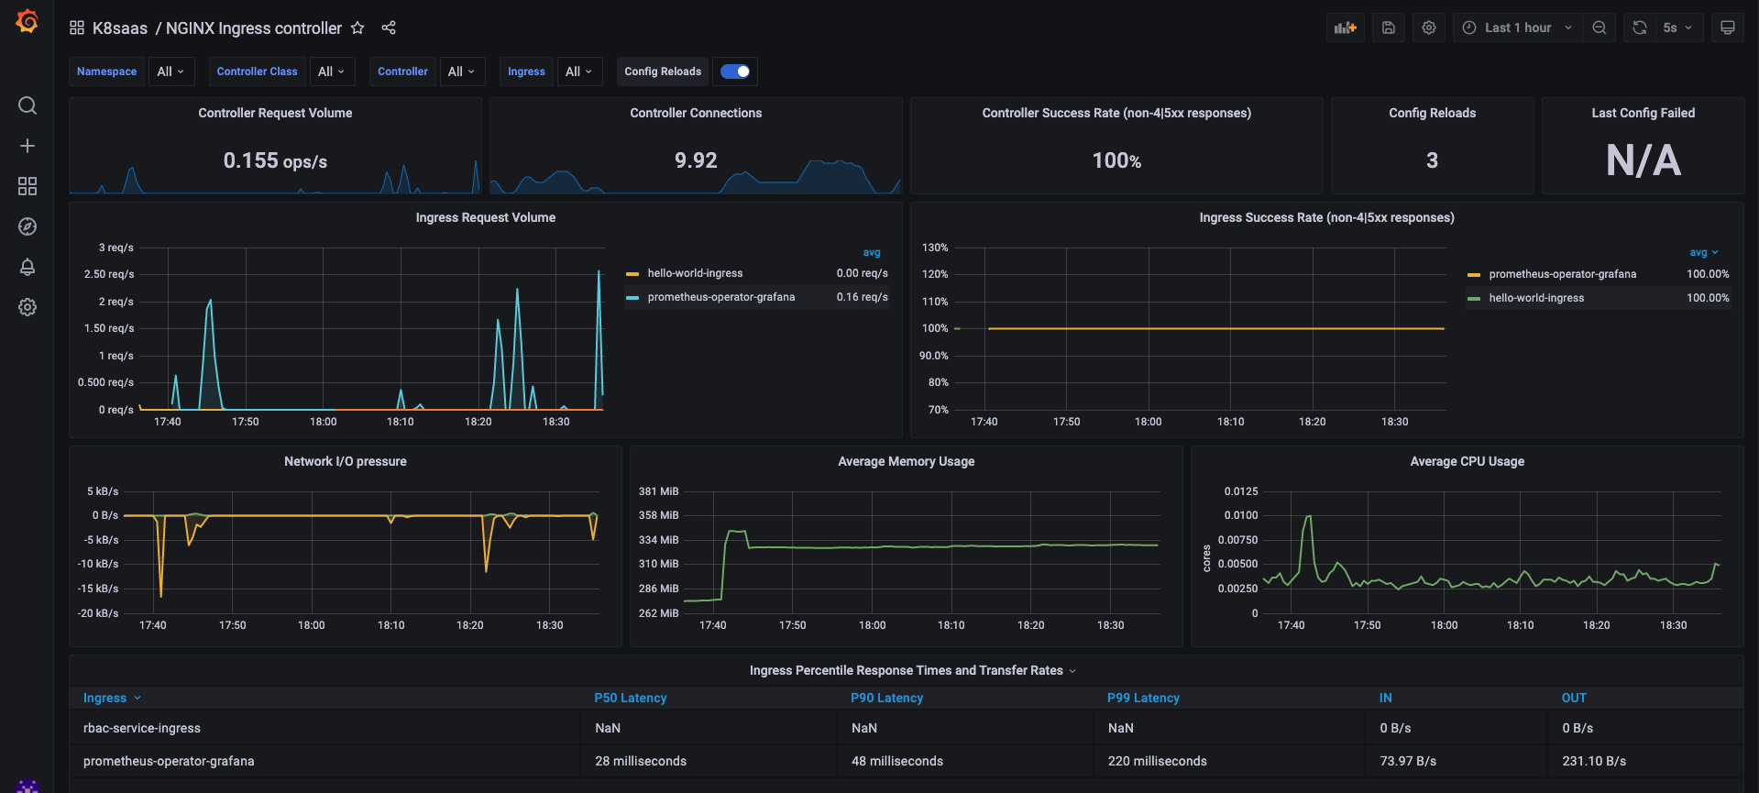Open Config Reloads panel title menu
The width and height of the screenshot is (1759, 793).
coord(1432,113)
